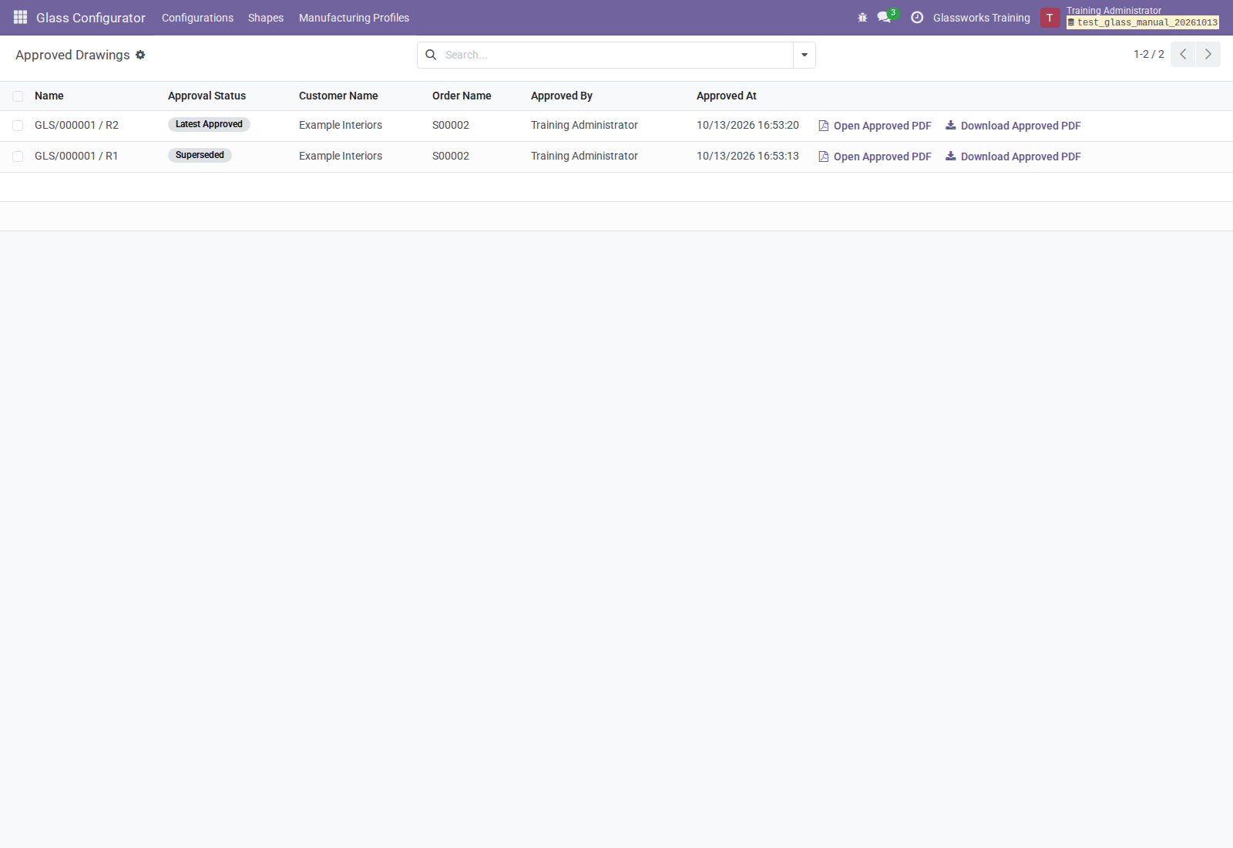
Task: Click the 10/13/2026 16:53:20 timestamp
Action: coord(748,125)
